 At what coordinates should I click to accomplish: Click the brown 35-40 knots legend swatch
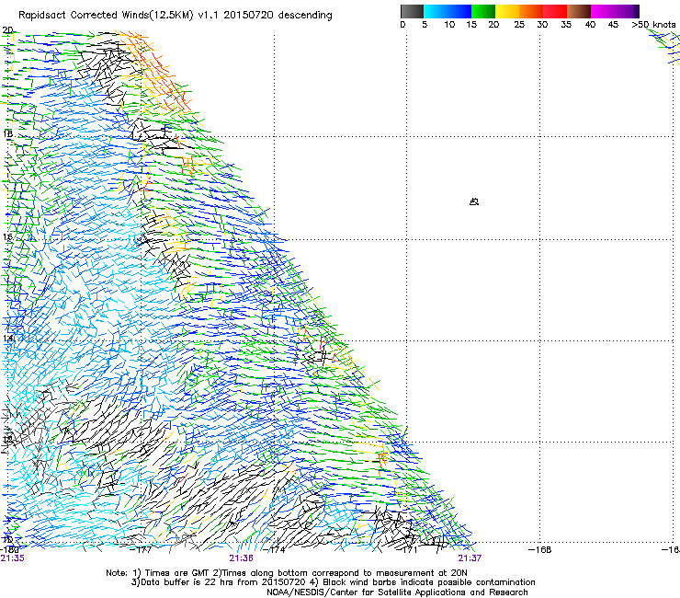tap(579, 11)
